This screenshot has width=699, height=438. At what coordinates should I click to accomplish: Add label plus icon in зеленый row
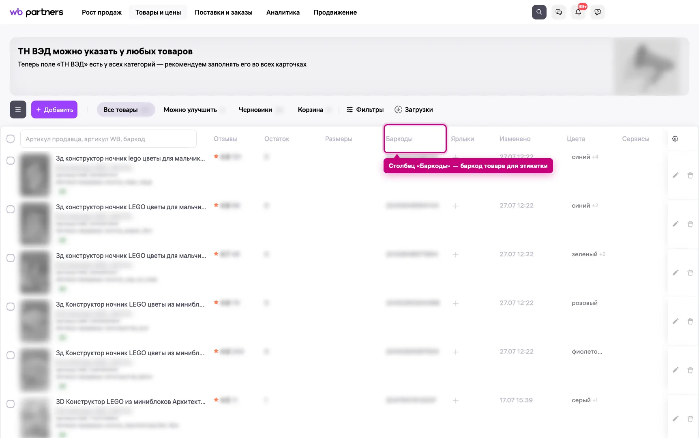tap(456, 255)
